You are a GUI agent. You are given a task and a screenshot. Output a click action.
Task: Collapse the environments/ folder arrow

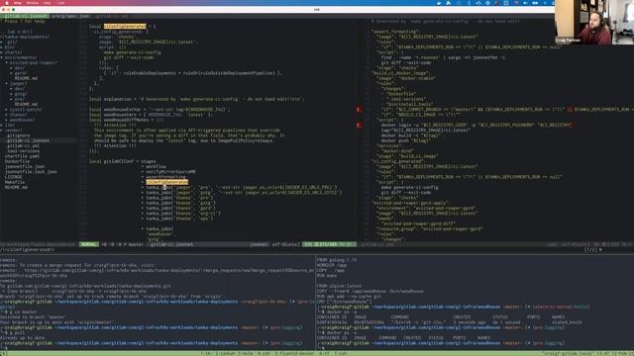coord(2,57)
